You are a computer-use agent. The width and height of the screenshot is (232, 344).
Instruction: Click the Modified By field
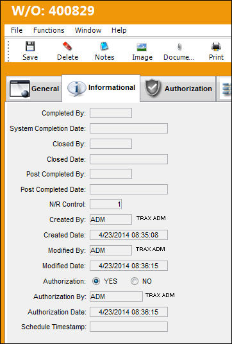[111, 250]
